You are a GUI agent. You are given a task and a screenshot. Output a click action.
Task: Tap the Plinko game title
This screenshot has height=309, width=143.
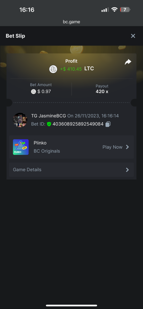click(40, 143)
